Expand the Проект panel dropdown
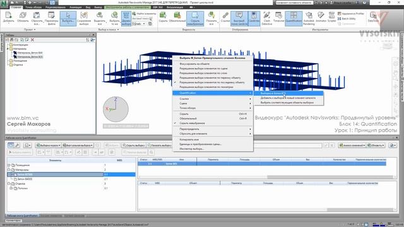 30,30
